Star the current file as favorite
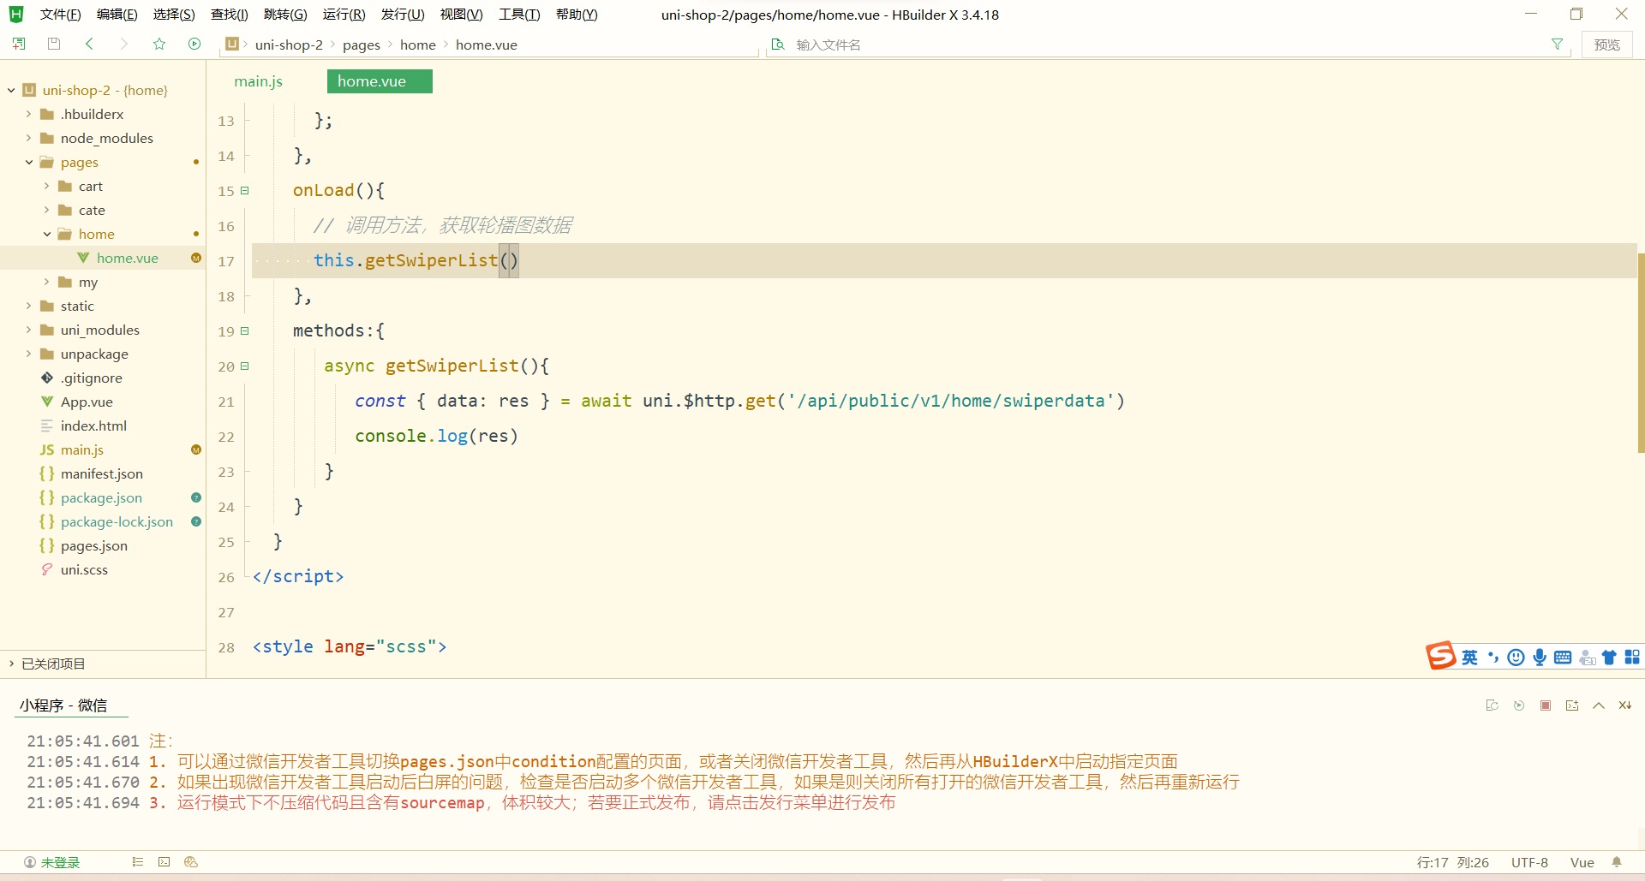Image resolution: width=1645 pixels, height=881 pixels. [x=159, y=44]
